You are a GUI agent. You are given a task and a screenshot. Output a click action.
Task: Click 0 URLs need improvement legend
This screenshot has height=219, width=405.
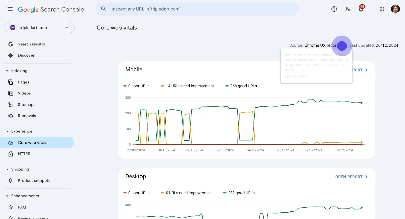186,193
